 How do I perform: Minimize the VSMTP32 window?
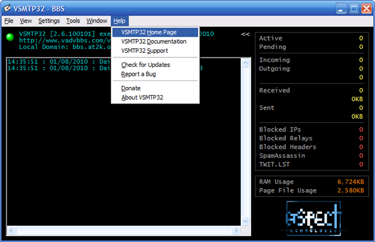pyautogui.click(x=341, y=9)
